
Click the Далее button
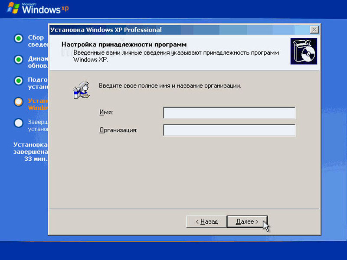247,221
